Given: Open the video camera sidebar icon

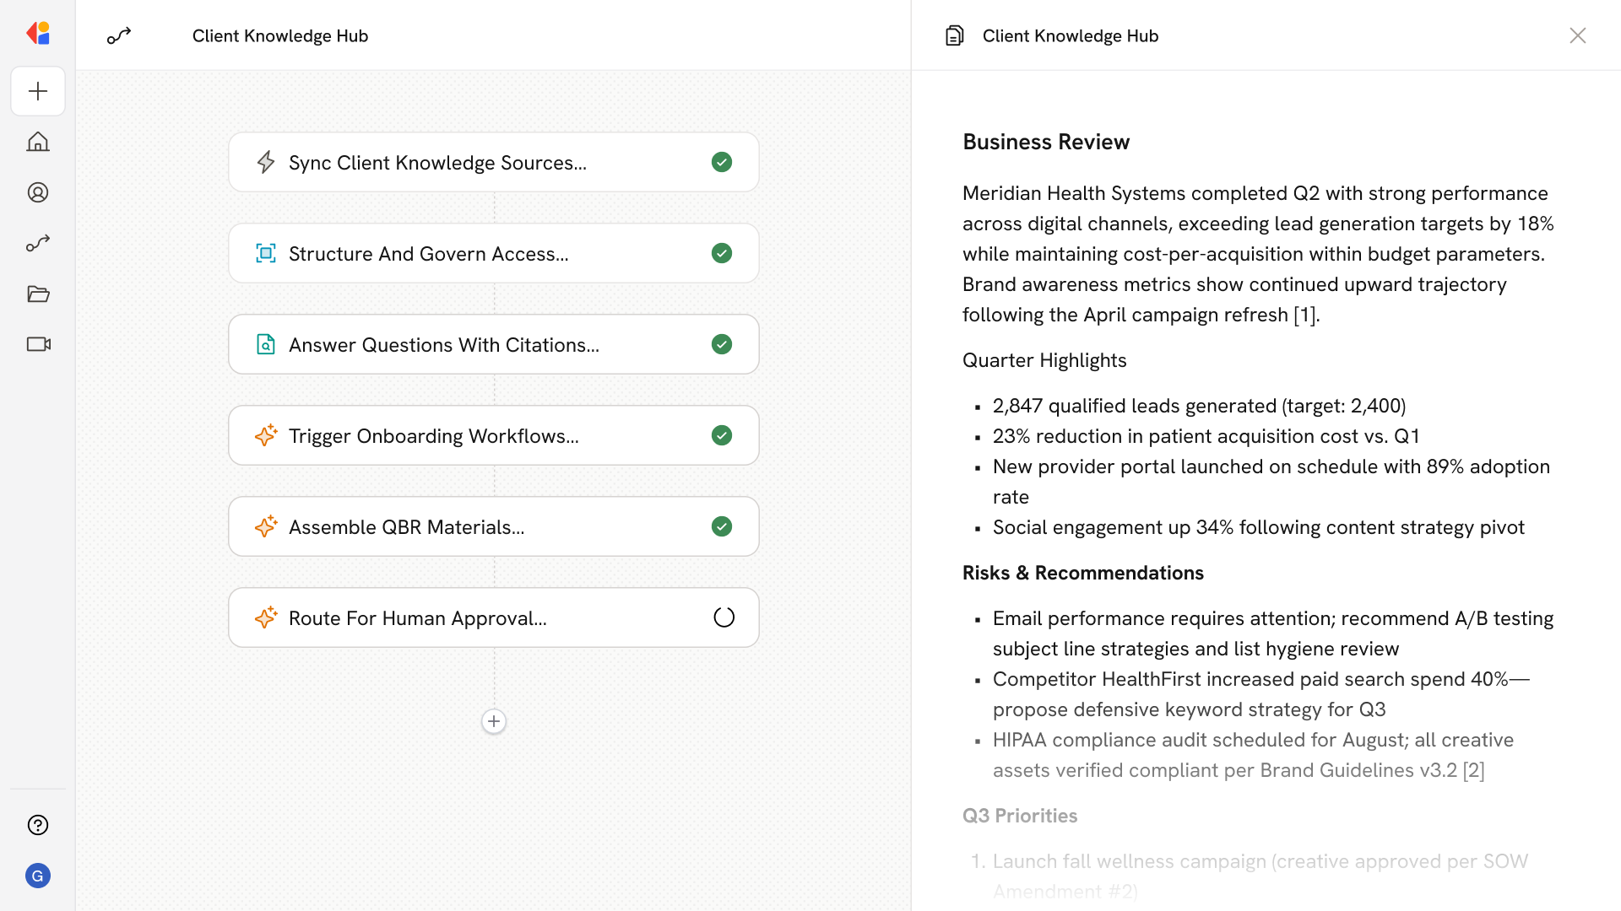Looking at the screenshot, I should click(x=38, y=344).
